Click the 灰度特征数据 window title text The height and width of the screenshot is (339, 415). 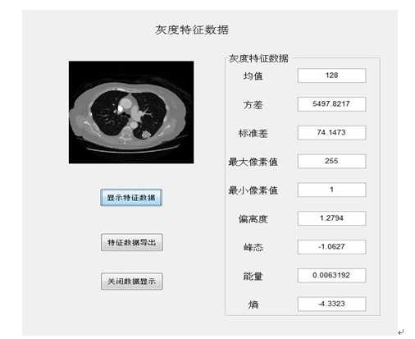pyautogui.click(x=192, y=30)
